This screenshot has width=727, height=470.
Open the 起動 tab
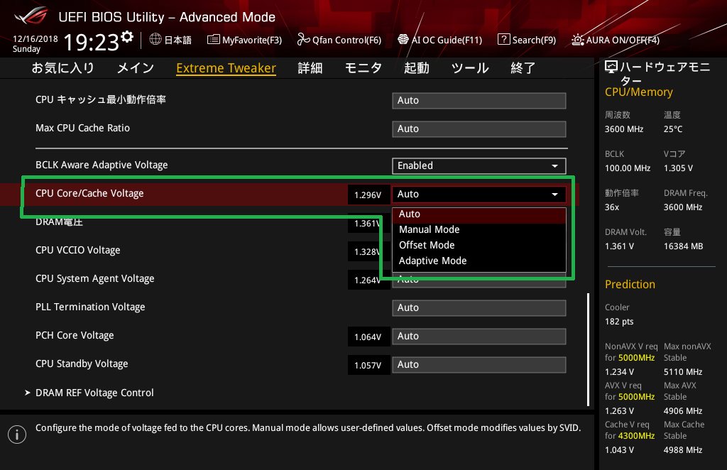tap(416, 68)
